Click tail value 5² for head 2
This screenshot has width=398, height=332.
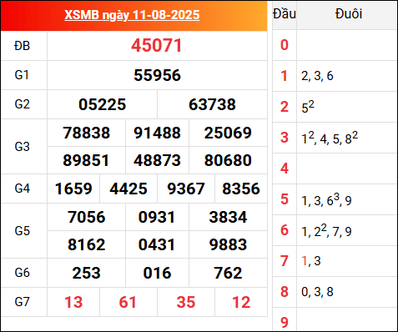coord(308,107)
